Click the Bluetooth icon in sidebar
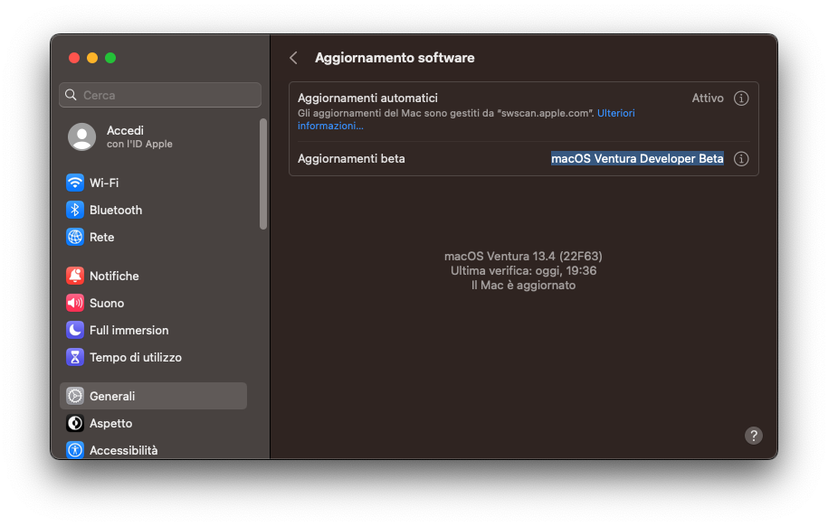828x526 pixels. point(75,210)
